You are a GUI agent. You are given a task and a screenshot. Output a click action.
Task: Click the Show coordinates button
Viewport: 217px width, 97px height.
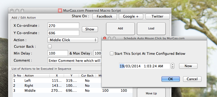tap(90, 29)
